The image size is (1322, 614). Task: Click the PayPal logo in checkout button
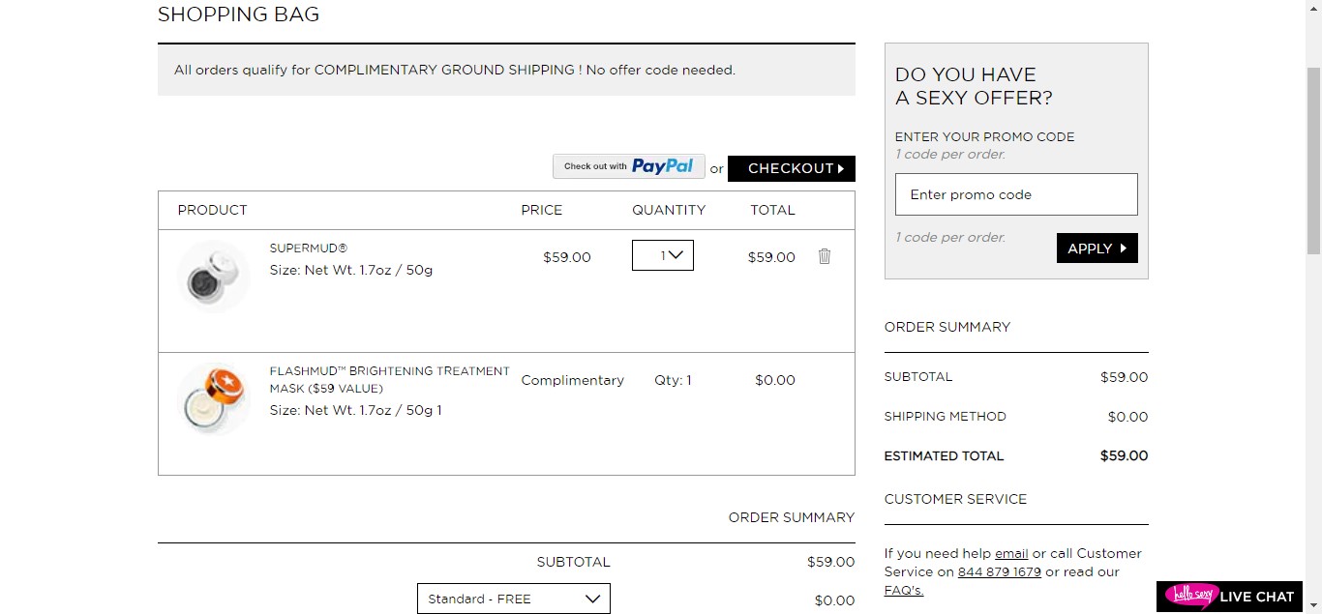tap(663, 166)
